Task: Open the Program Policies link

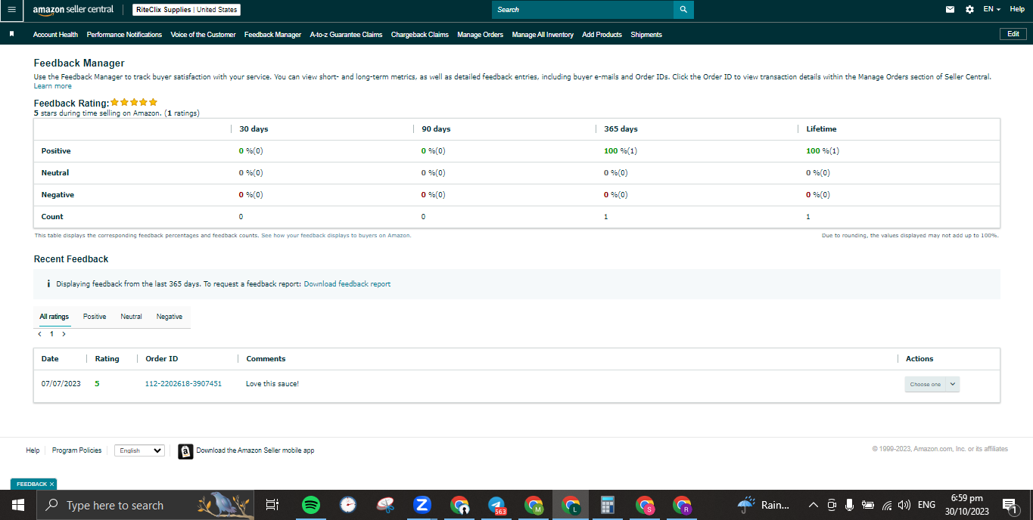Action: click(x=76, y=450)
